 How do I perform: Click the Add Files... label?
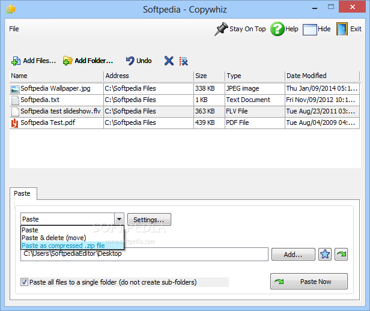point(40,61)
